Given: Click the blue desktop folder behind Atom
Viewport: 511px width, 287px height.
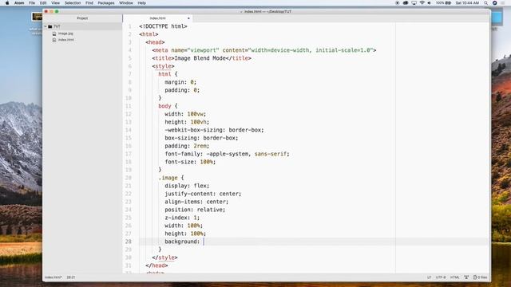Looking at the screenshot, I should point(497,17).
